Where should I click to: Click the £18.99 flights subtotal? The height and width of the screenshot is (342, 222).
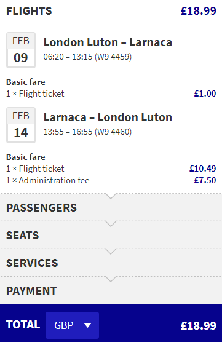coord(199,11)
